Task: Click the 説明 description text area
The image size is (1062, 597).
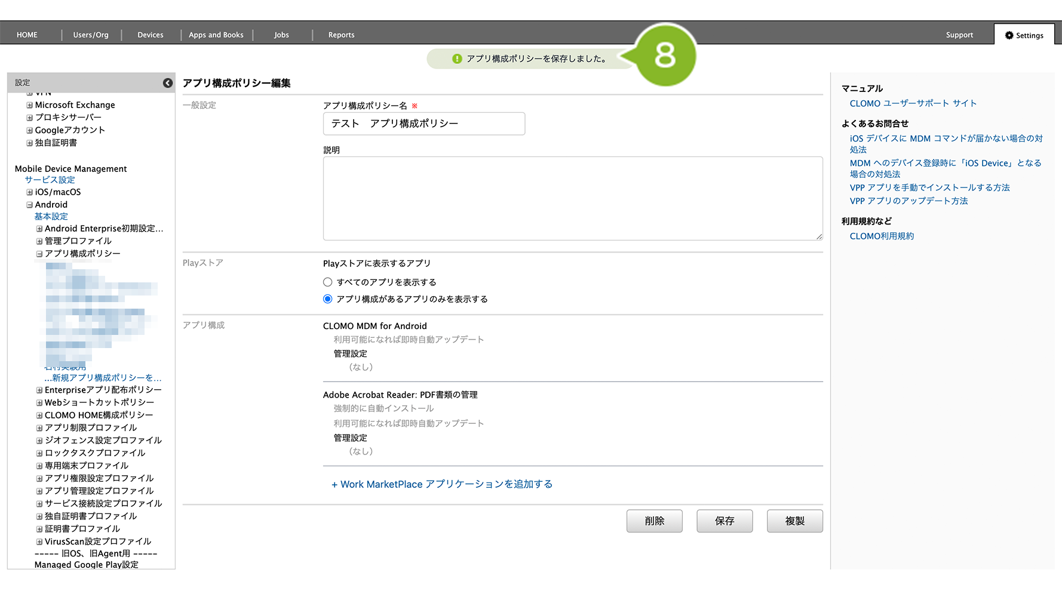Action: pos(572,198)
